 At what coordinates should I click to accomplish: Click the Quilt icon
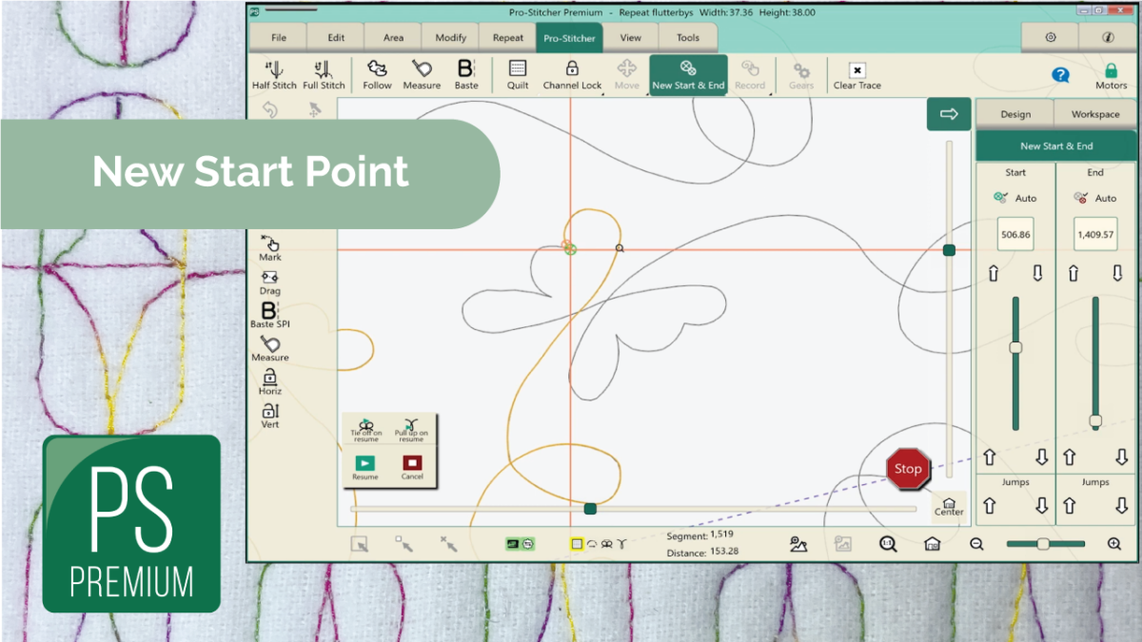tap(517, 74)
